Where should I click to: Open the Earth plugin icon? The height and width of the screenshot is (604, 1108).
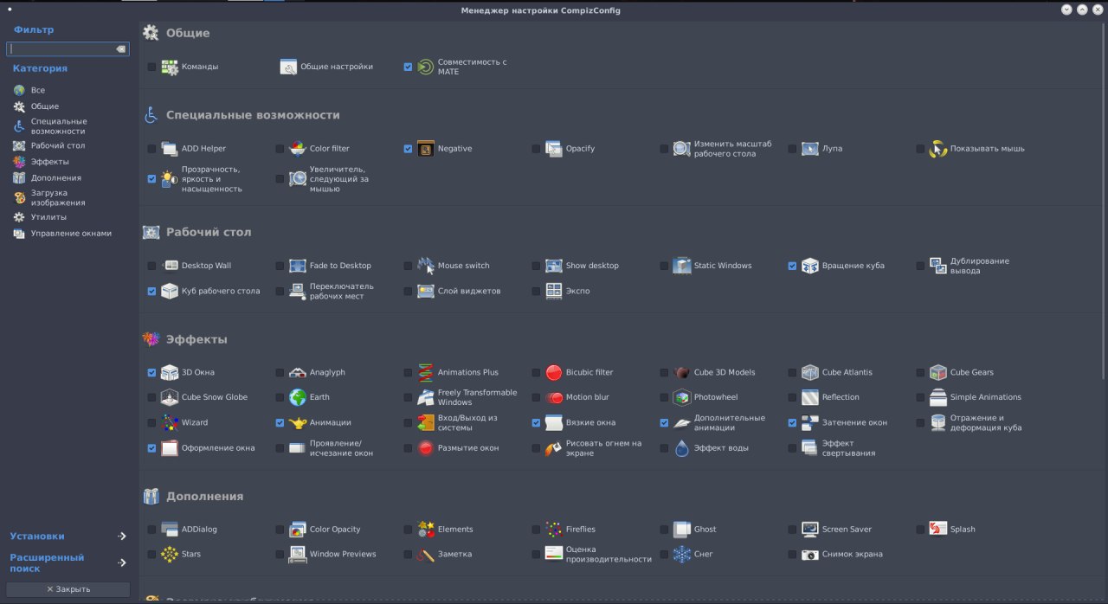[297, 398]
